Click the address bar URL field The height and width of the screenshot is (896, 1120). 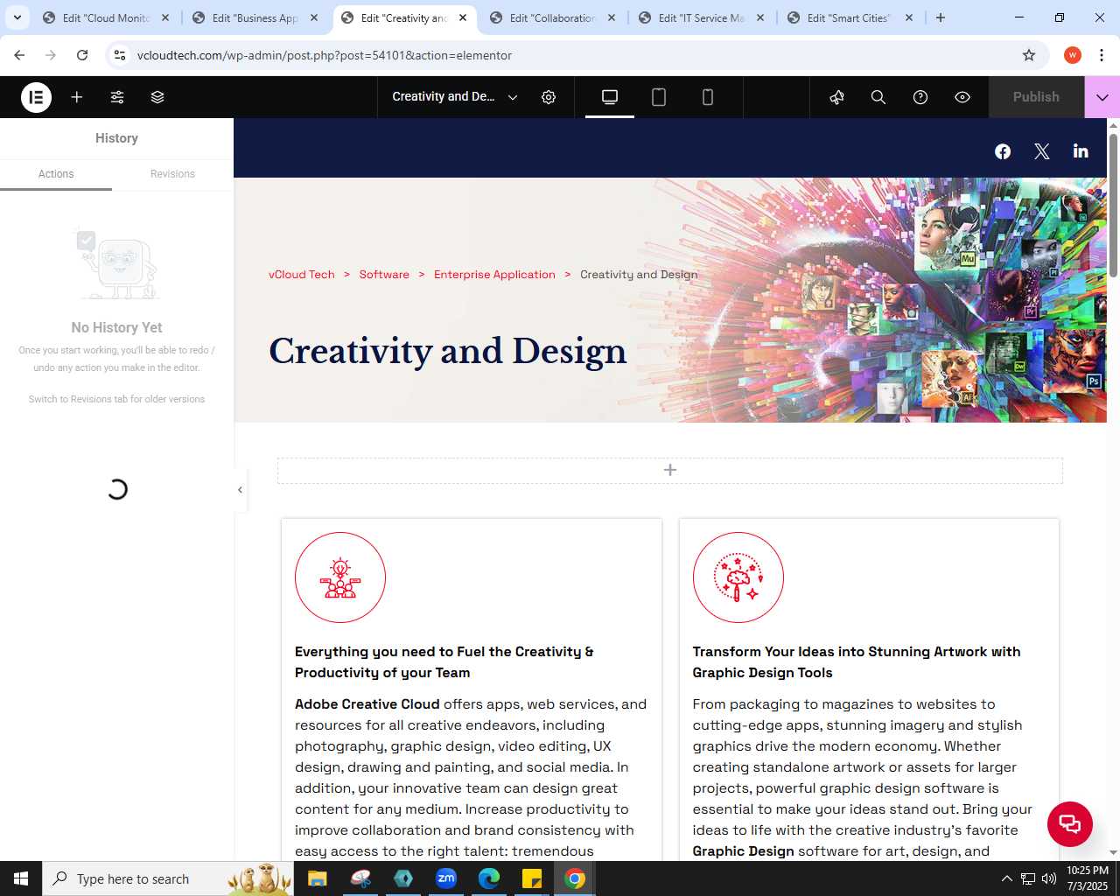click(560, 55)
